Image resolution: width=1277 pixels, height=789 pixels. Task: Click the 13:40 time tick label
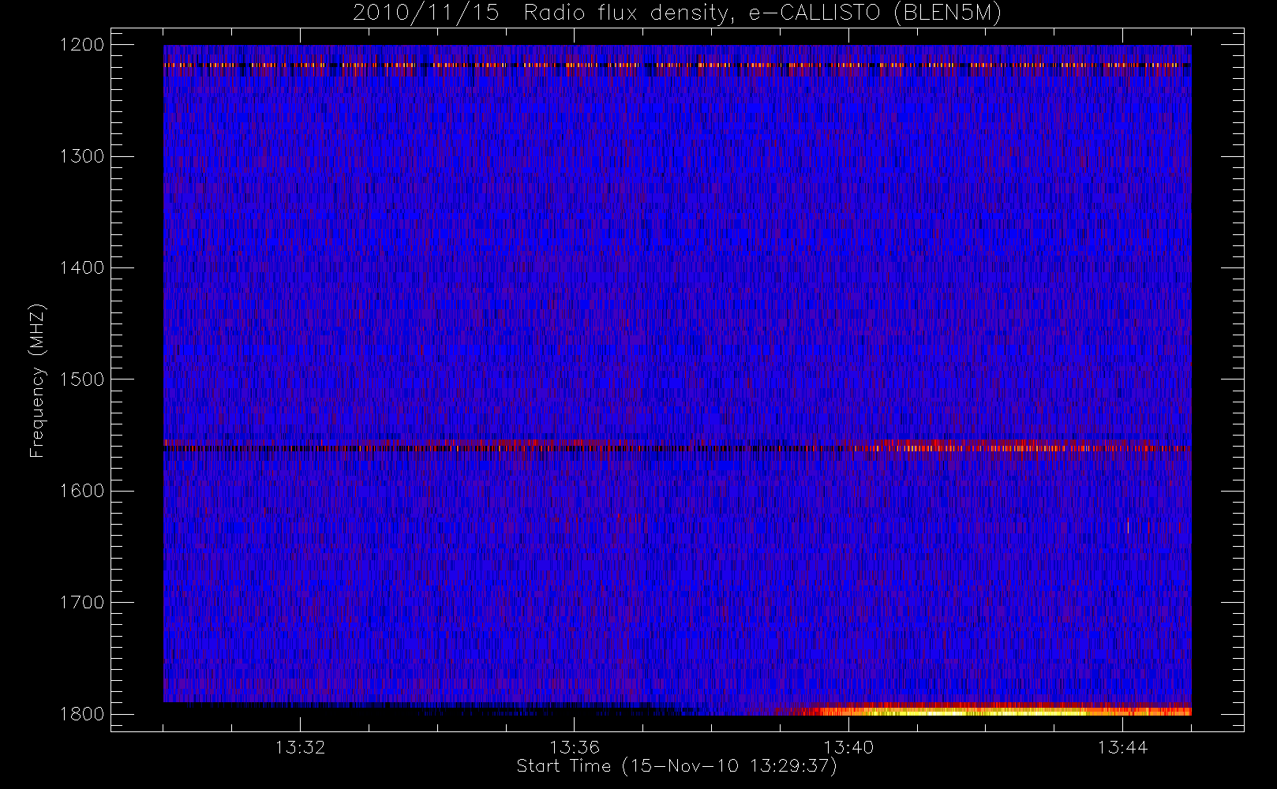[848, 747]
